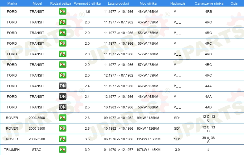This screenshot has width=244, height=155.
Task: Click petrol icon in the 11.1977 -> 07.1982 row
Action: 62,22
